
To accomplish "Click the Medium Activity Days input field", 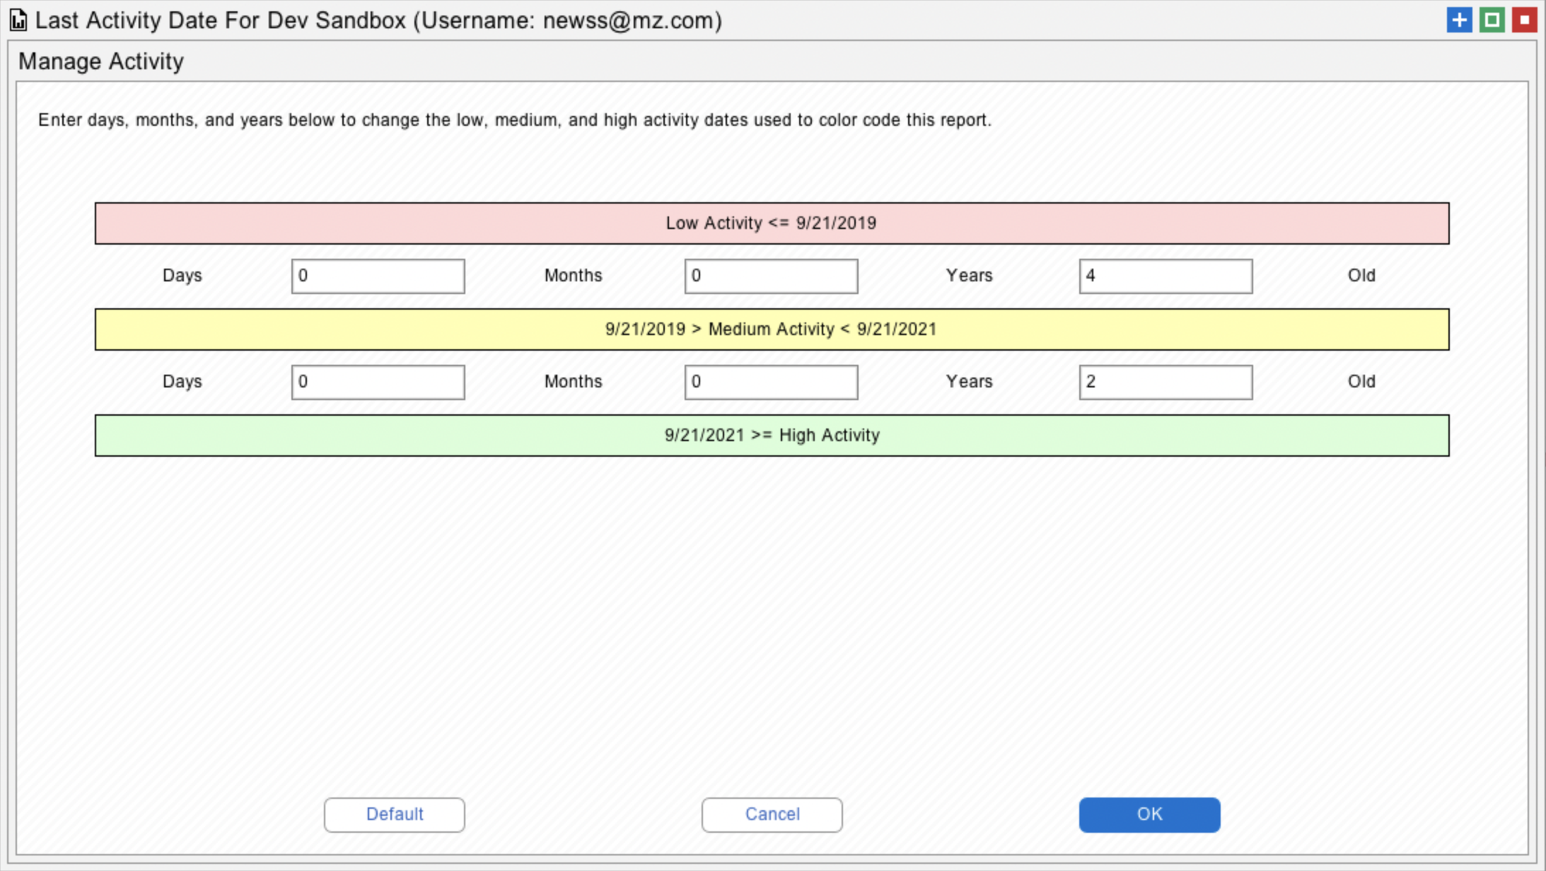I will [x=378, y=382].
